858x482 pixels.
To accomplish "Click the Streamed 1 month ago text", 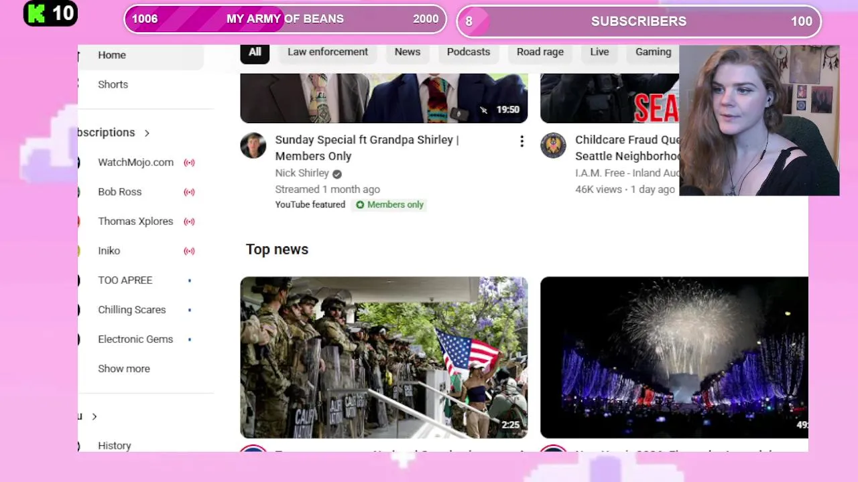I will [327, 189].
